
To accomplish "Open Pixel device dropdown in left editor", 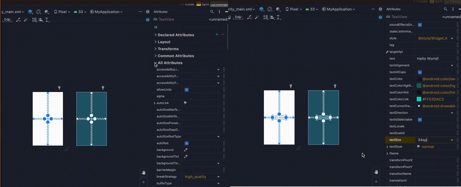I will pos(62,12).
